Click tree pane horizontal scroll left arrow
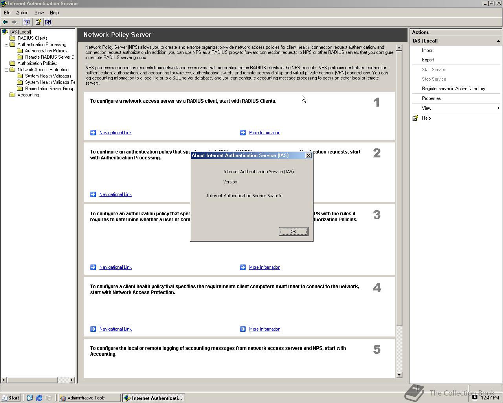Image resolution: width=503 pixels, height=403 pixels. (x=4, y=380)
